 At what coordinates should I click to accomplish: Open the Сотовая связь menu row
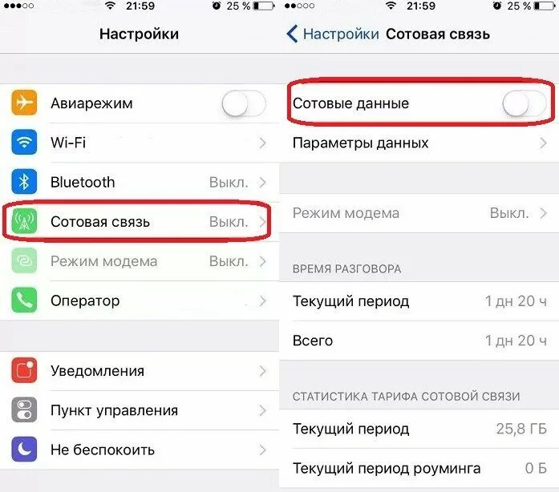[x=140, y=222]
